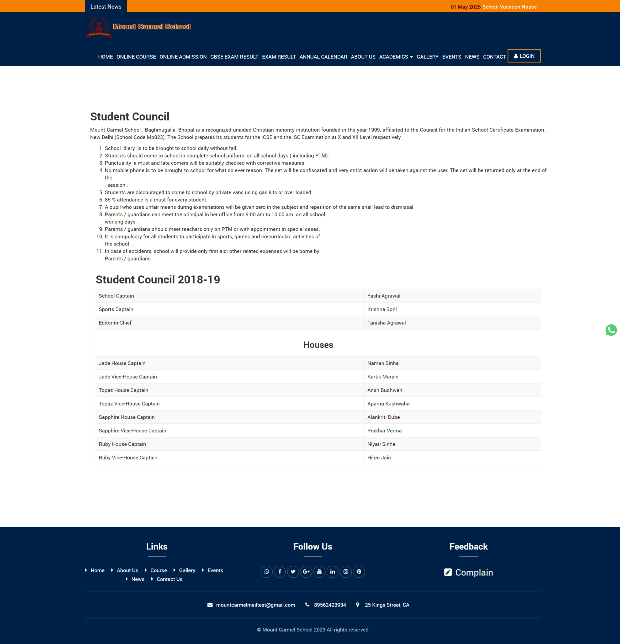Follow the footer Course link
This screenshot has width=620, height=644.
159,570
